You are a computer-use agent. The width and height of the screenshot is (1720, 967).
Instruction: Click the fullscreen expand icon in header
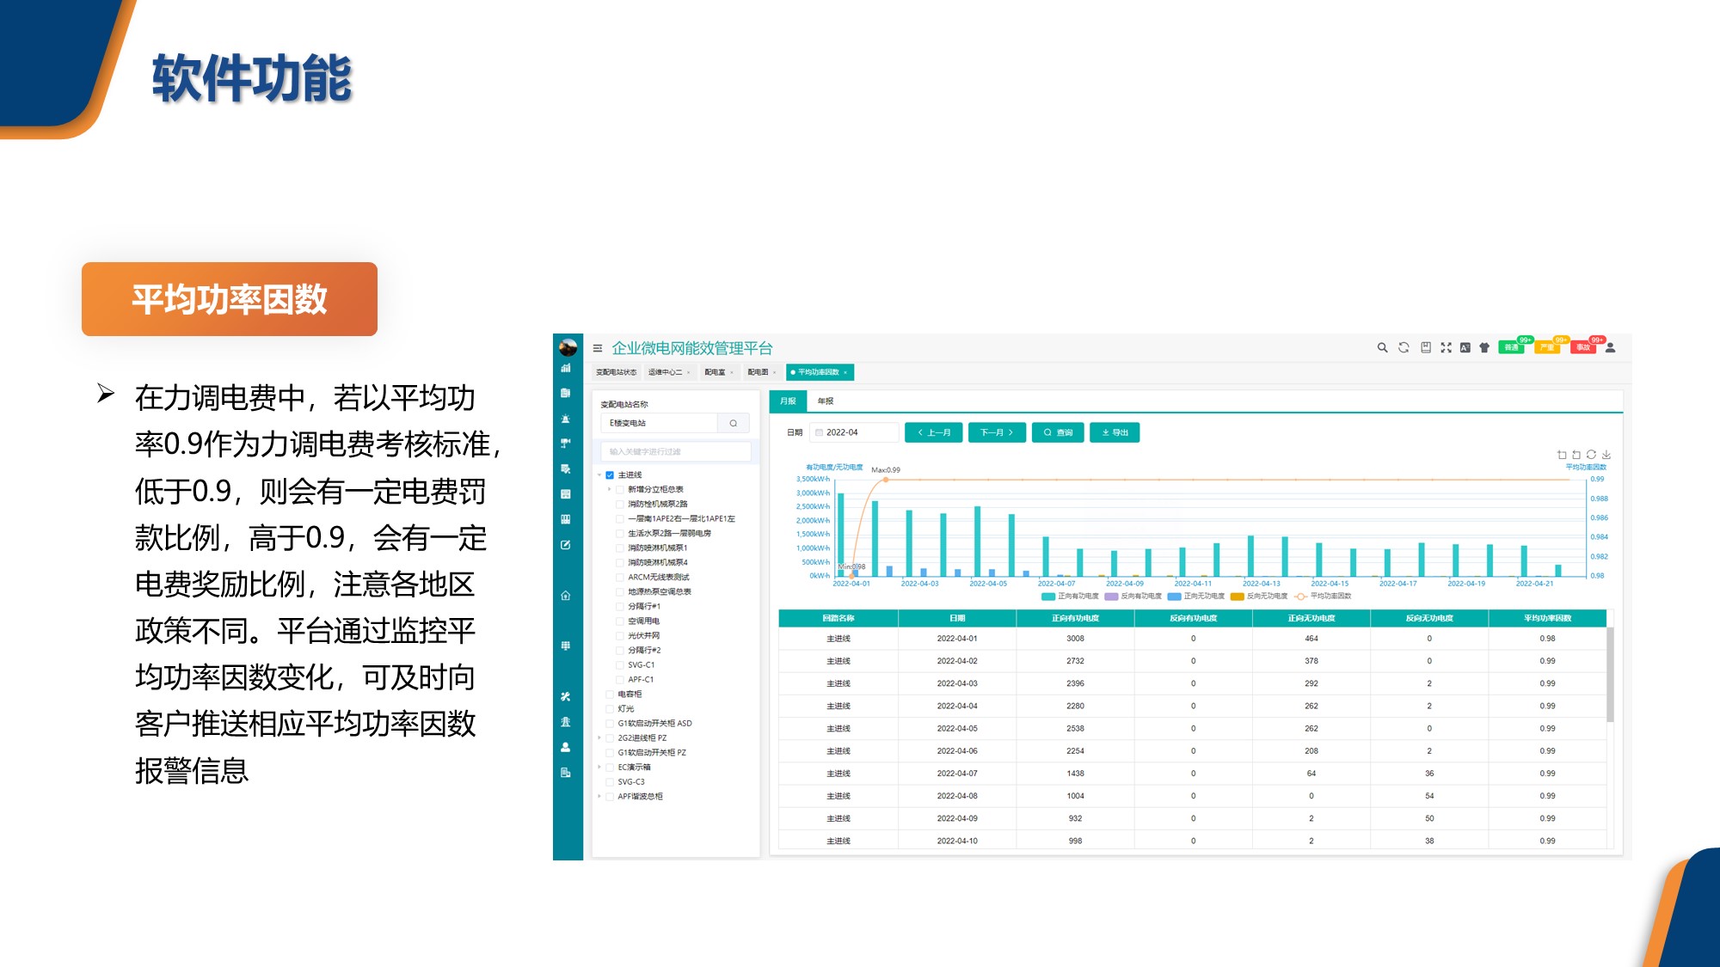[x=1446, y=347]
